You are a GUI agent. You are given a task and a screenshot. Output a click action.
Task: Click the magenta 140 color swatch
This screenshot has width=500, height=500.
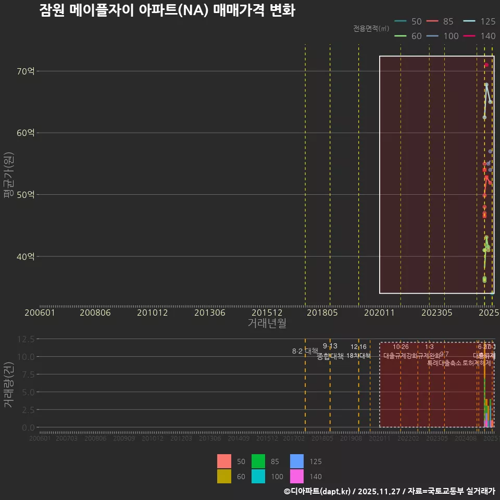[296, 477]
